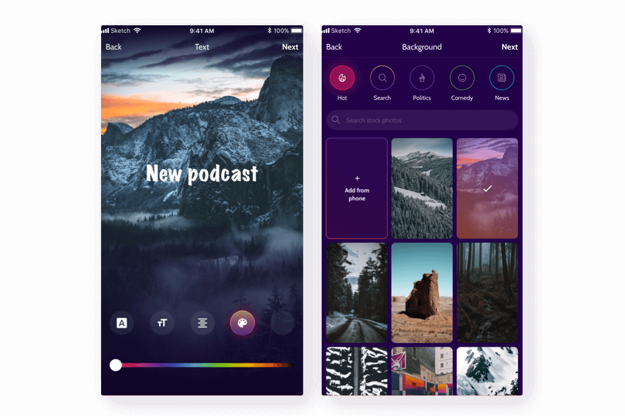The image size is (625, 416).
Task: Open the Search category icon
Action: click(x=382, y=78)
